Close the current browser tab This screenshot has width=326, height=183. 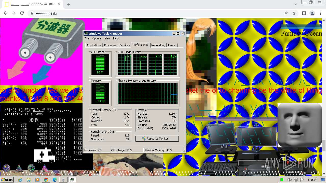coord(59,4)
